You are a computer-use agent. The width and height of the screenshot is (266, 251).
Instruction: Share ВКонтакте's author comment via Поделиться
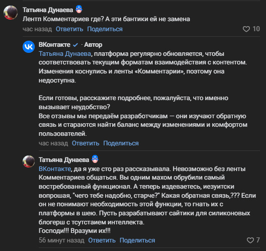(x=121, y=143)
